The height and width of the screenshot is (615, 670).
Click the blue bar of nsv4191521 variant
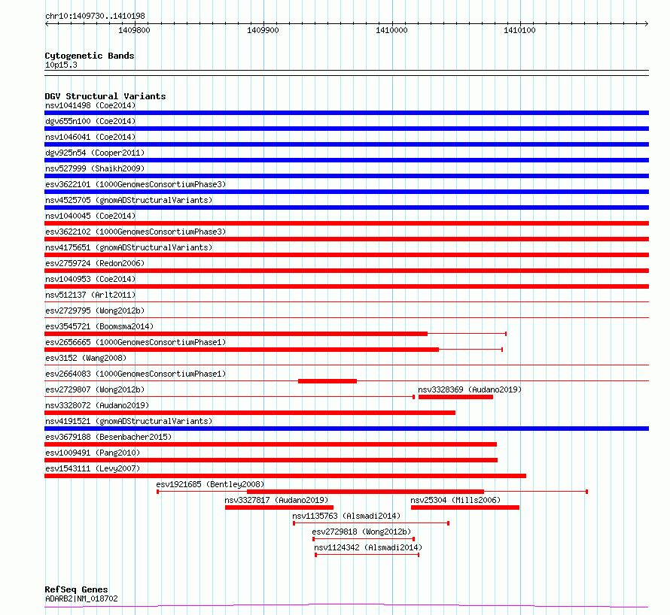[x=346, y=429]
